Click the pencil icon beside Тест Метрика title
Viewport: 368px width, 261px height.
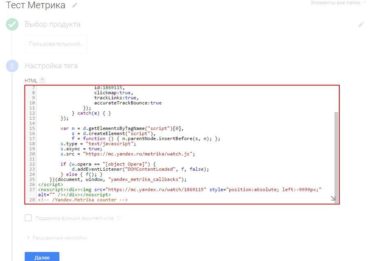pyautogui.click(x=74, y=5)
